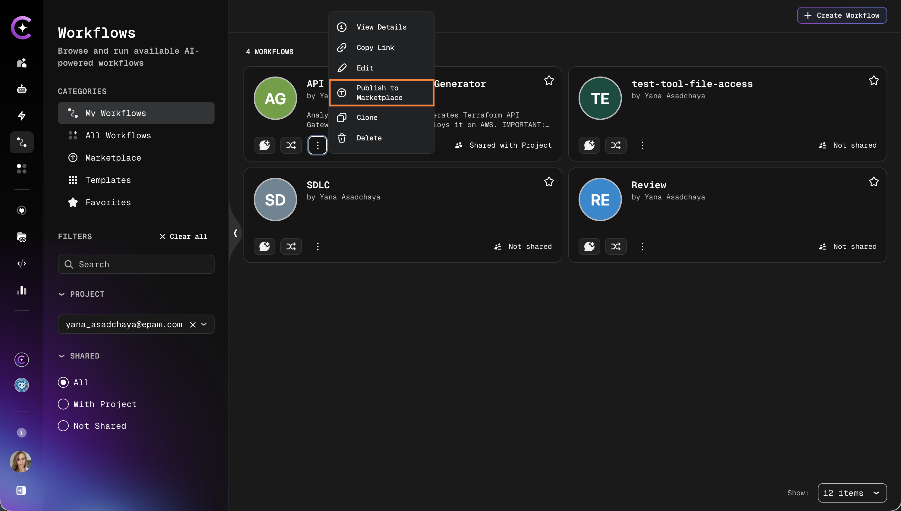Open the test-tool-file-access workflow title
The image size is (901, 511).
point(692,84)
